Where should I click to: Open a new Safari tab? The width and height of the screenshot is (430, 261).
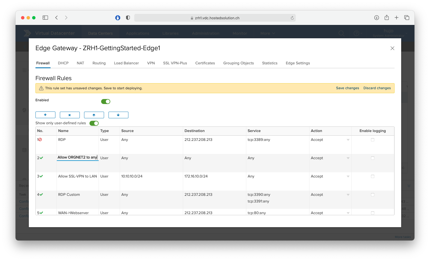(x=396, y=18)
